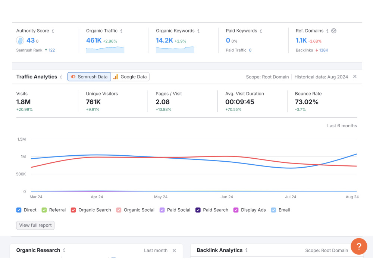Click the +70.55% visit duration change
This screenshot has height=280, width=373.
click(x=233, y=109)
